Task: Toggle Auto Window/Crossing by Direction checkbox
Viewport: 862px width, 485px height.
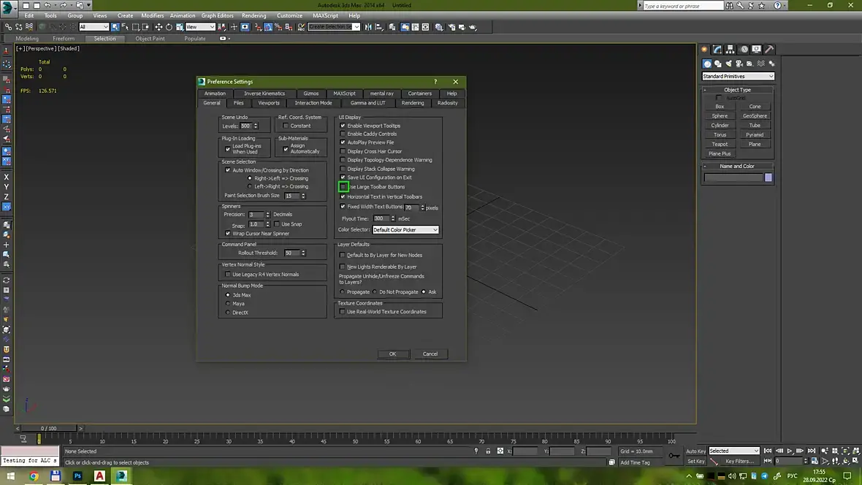Action: tap(228, 170)
